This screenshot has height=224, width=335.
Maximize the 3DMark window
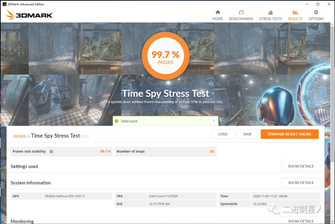318,4
